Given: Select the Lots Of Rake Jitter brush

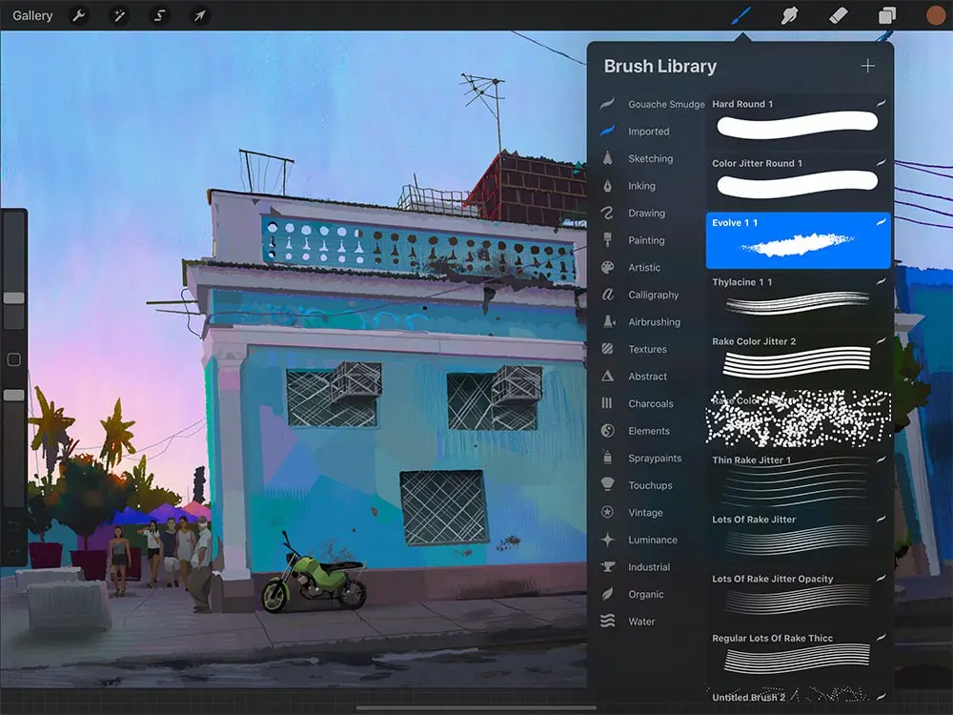Looking at the screenshot, I should click(798, 537).
